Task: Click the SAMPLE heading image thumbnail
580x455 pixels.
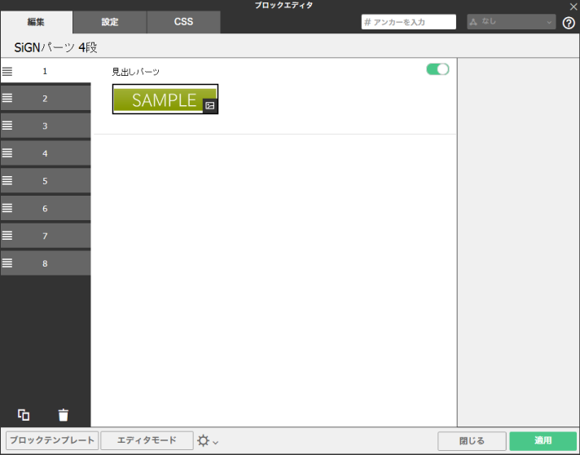Action: tap(165, 99)
